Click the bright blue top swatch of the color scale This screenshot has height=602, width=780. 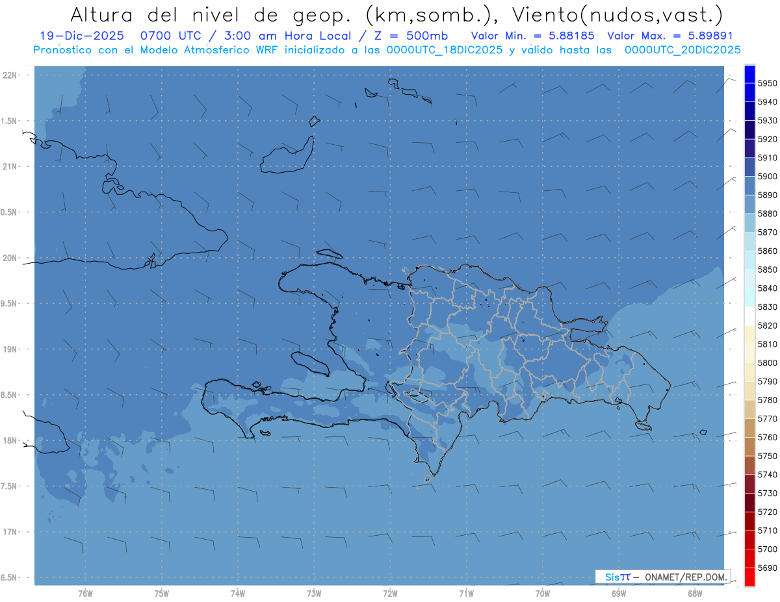(749, 74)
